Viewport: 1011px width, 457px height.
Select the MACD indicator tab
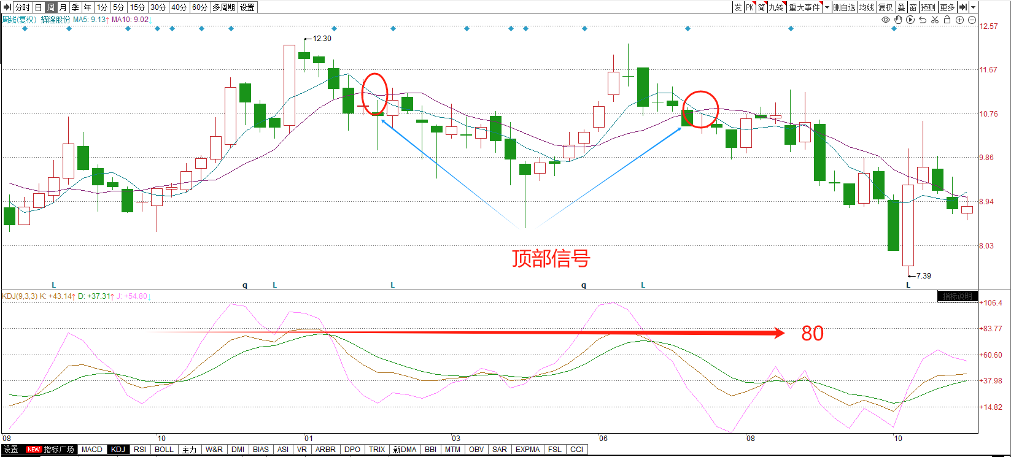(x=92, y=450)
